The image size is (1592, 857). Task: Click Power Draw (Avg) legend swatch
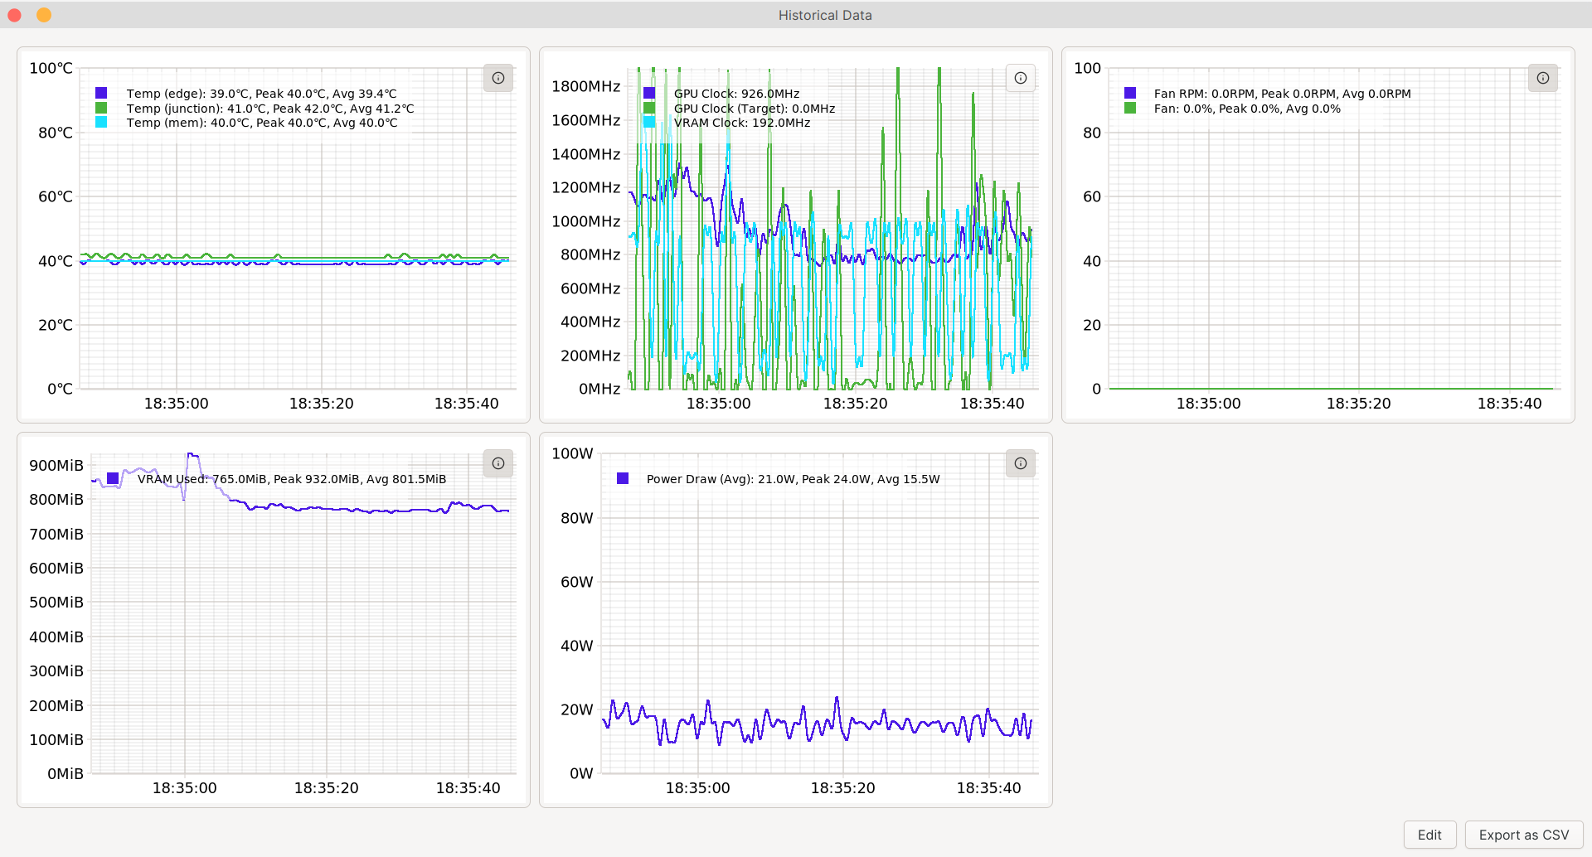(x=623, y=478)
